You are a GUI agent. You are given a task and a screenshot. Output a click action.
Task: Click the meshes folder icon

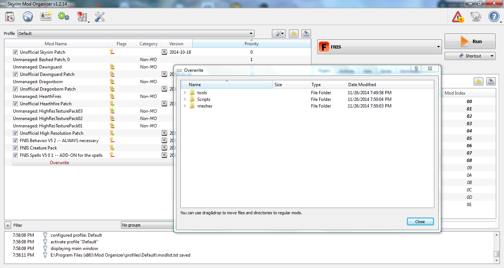coord(192,106)
